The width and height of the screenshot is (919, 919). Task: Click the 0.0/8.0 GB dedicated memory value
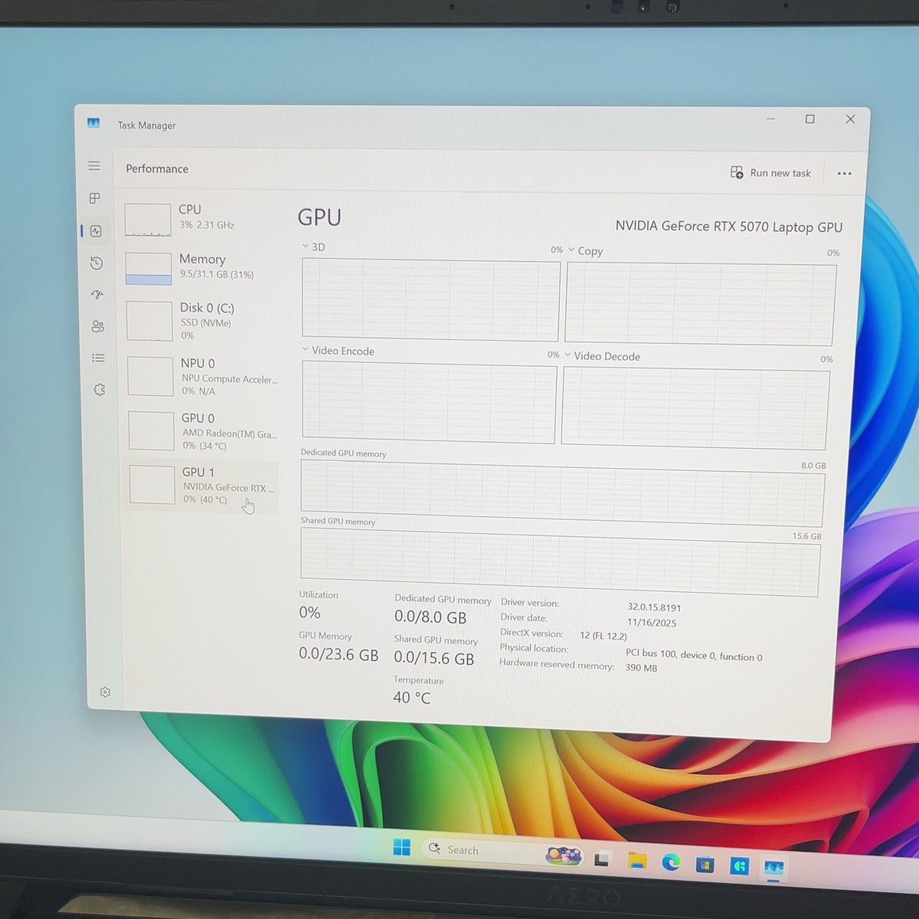click(x=430, y=617)
